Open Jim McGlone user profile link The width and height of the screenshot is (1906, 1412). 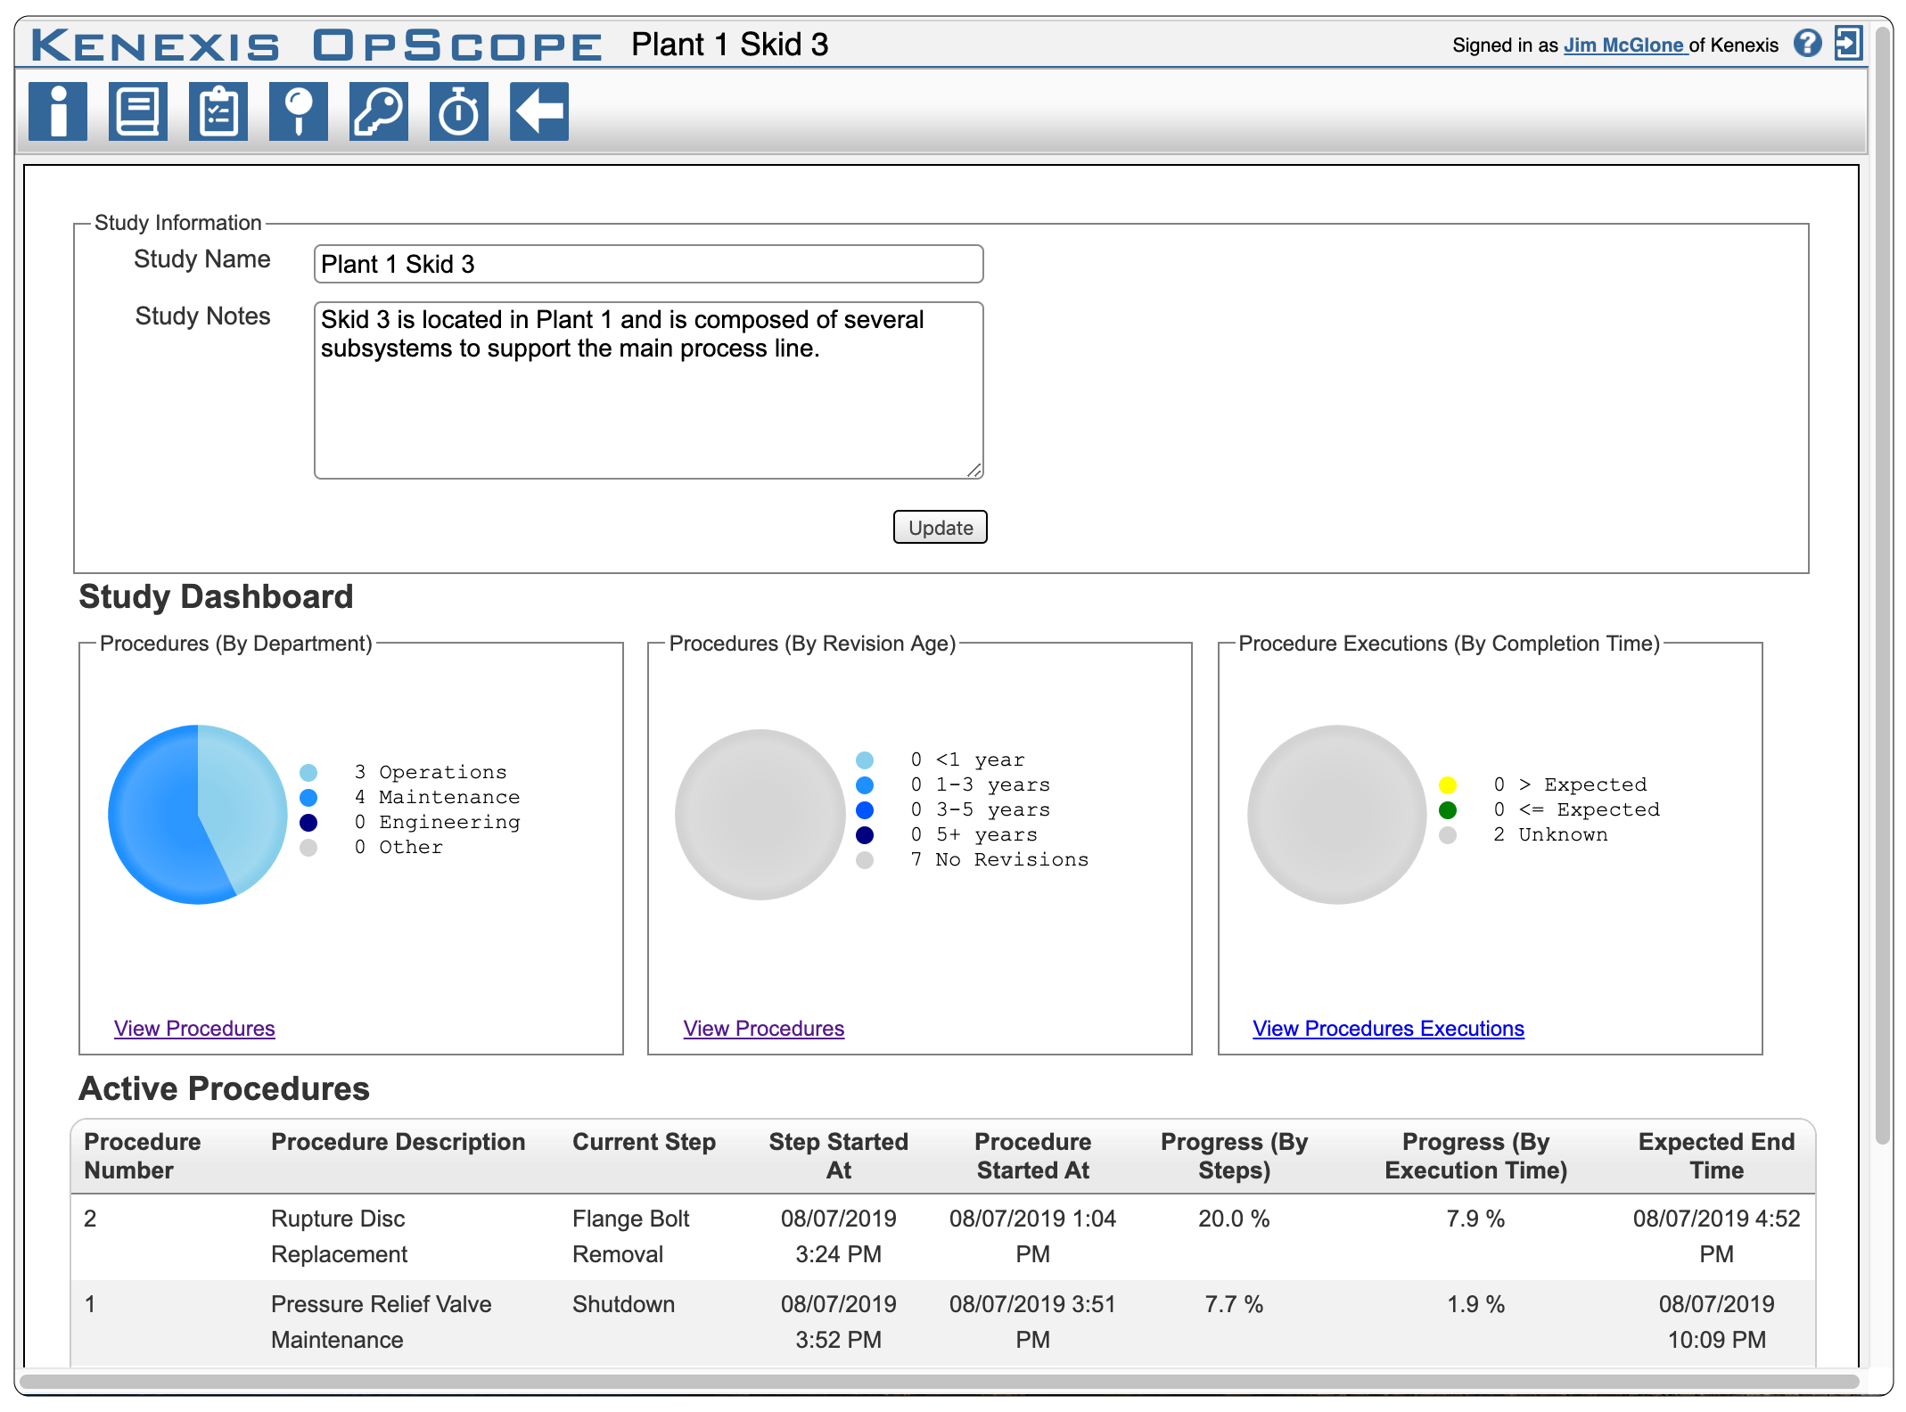point(1625,45)
